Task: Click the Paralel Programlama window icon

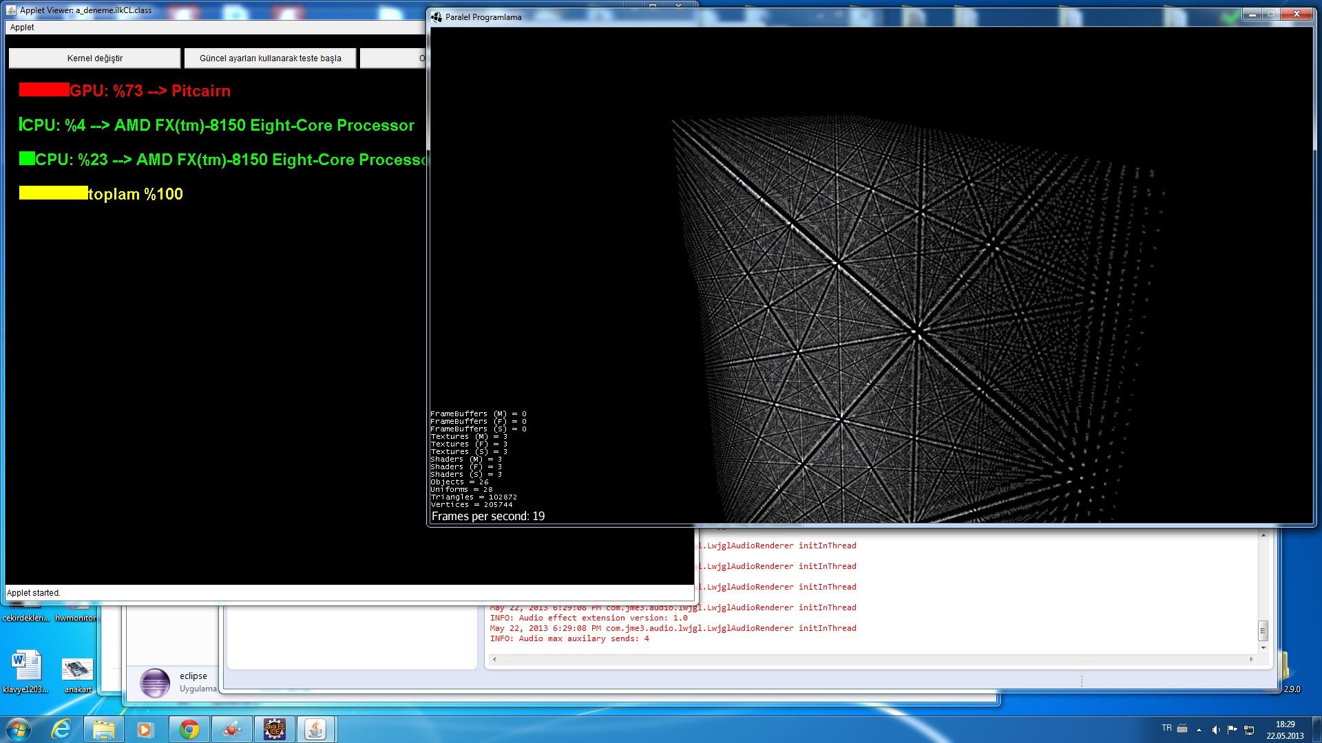Action: (x=436, y=17)
